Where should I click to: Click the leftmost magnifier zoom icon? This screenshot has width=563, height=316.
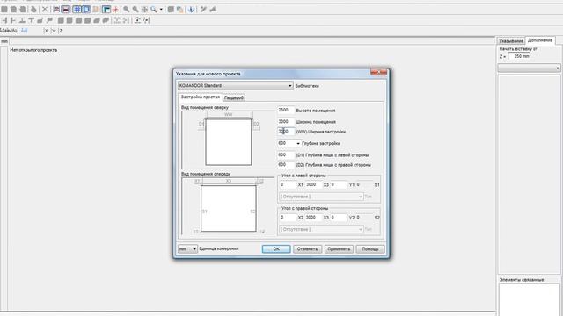click(x=127, y=10)
